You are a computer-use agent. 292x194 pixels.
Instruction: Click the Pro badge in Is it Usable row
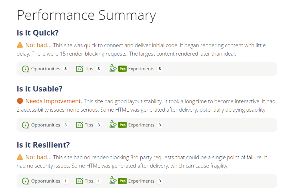pyautogui.click(x=122, y=125)
